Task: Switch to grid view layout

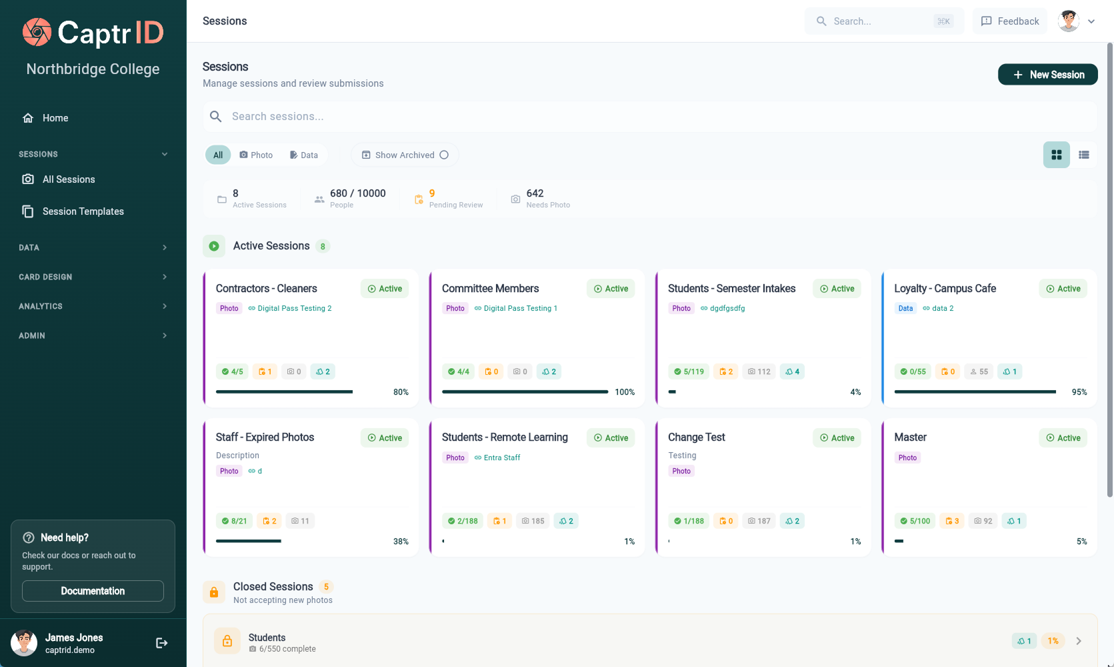Action: point(1056,154)
